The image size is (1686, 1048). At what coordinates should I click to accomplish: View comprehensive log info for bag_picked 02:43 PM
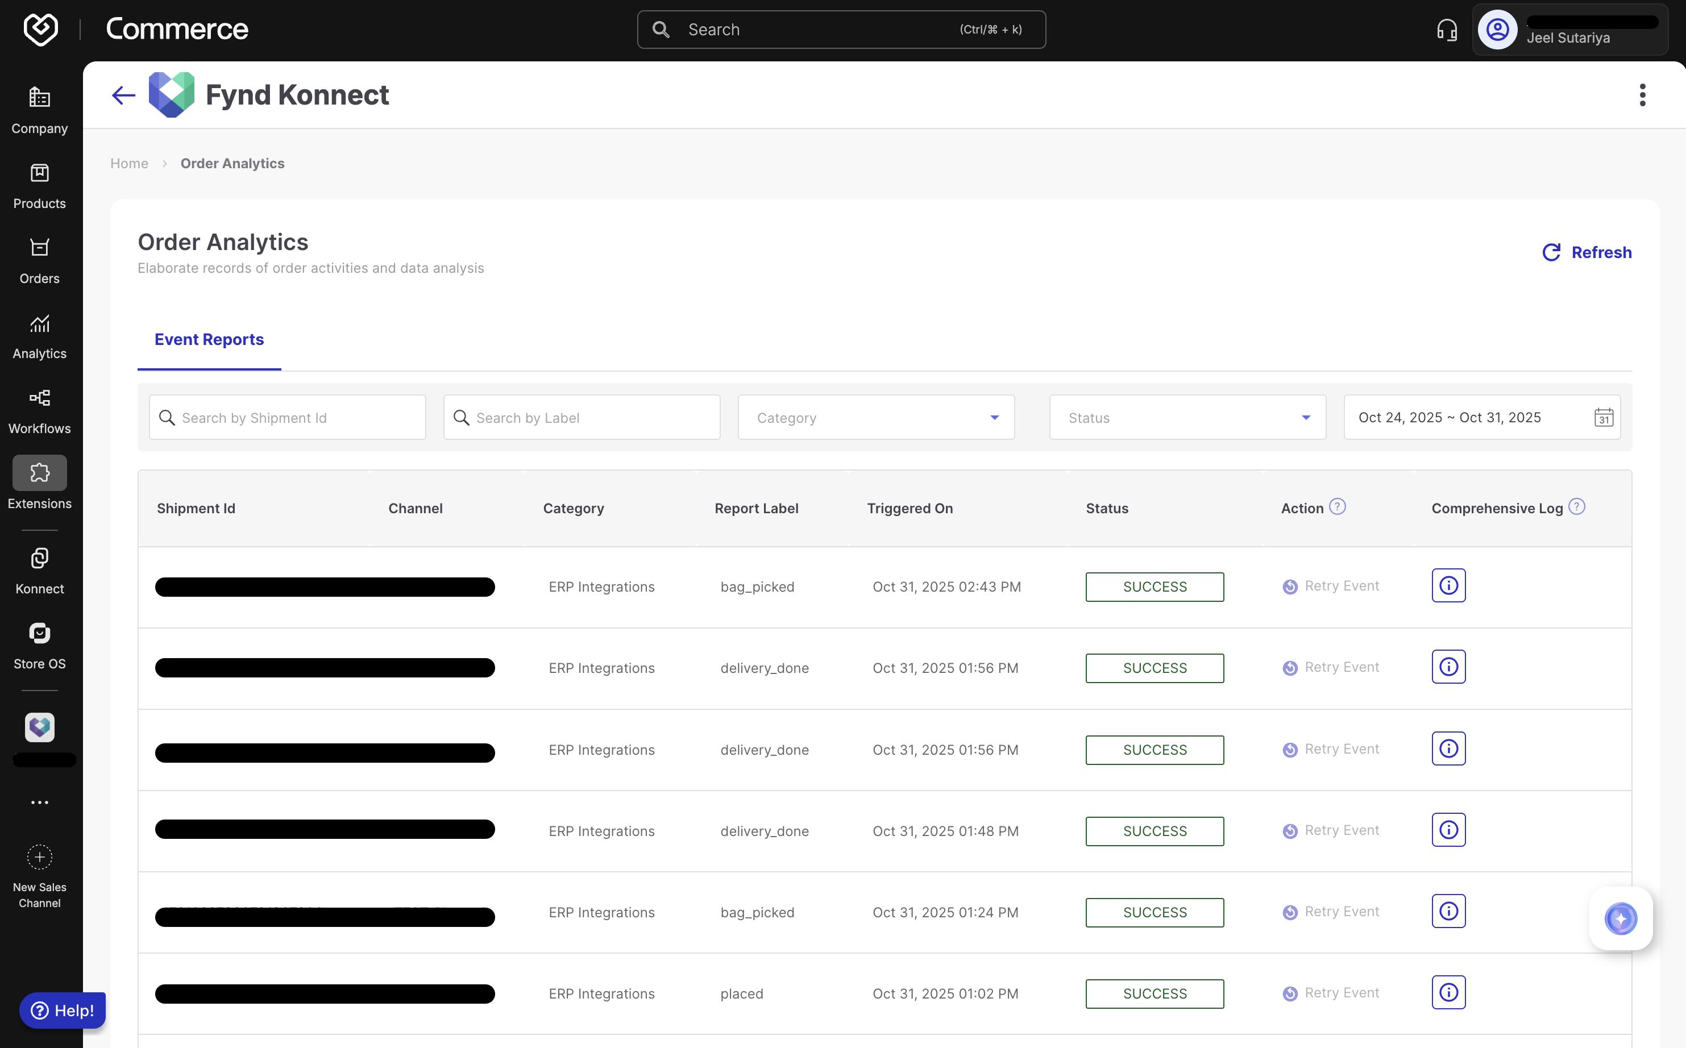point(1448,586)
